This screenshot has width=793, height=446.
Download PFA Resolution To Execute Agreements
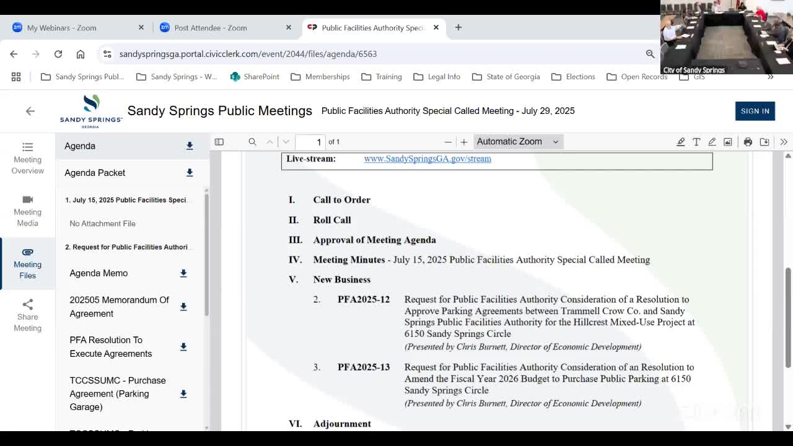183,347
